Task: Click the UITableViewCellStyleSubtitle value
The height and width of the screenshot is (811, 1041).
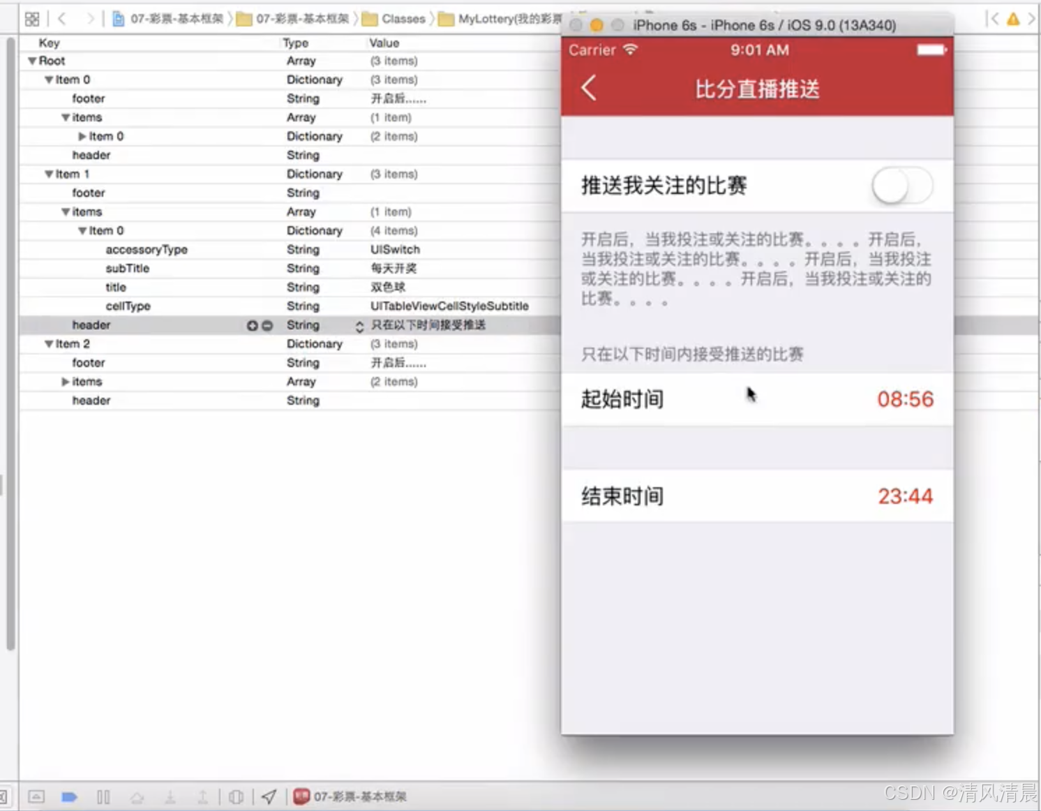Action: [x=449, y=306]
